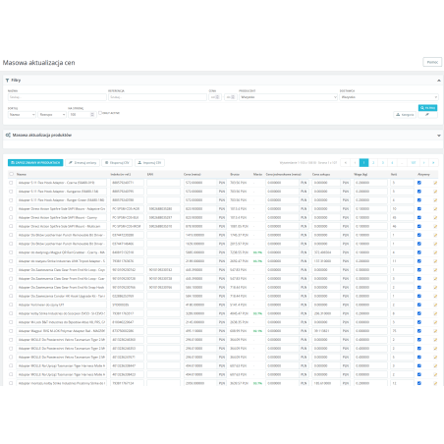Viewport: 444px width, 444px height.
Task: Click the funnel icon beside Filtry heading
Action: (7, 81)
